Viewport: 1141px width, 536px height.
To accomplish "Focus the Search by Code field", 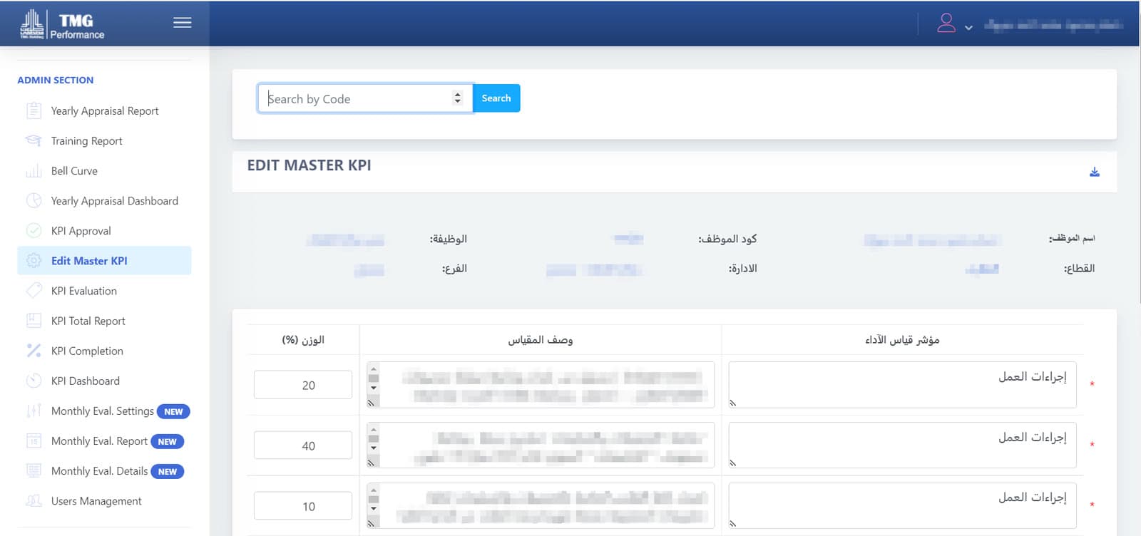I will [x=364, y=98].
